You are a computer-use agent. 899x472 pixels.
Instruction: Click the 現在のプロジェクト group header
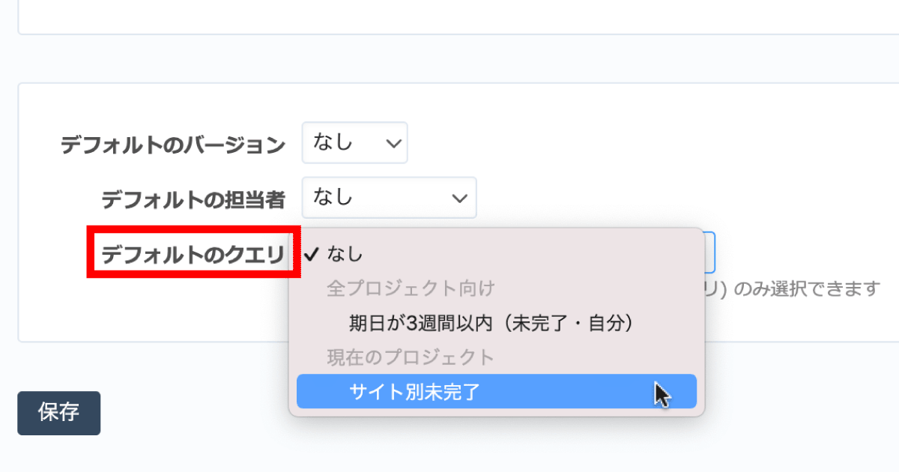[x=411, y=357]
